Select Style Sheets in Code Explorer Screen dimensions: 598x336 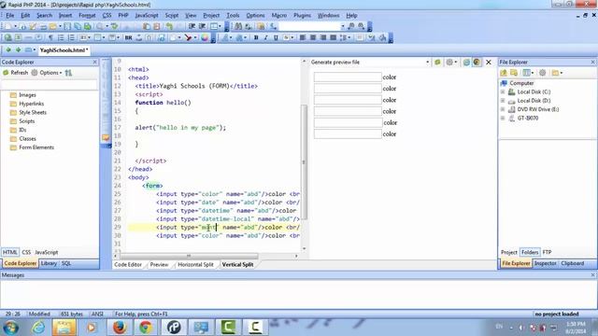(33, 112)
